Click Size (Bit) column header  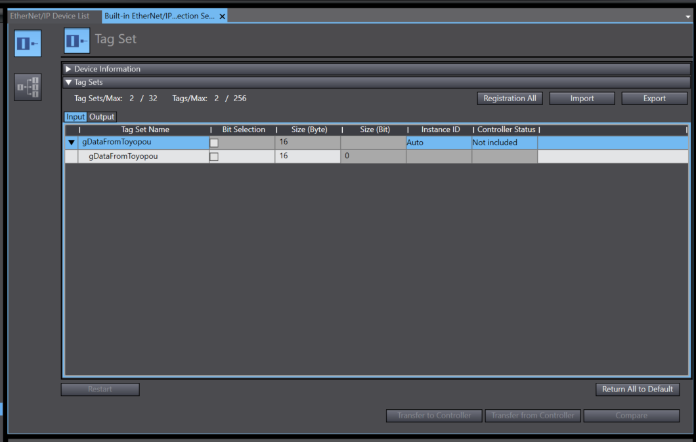pos(375,129)
